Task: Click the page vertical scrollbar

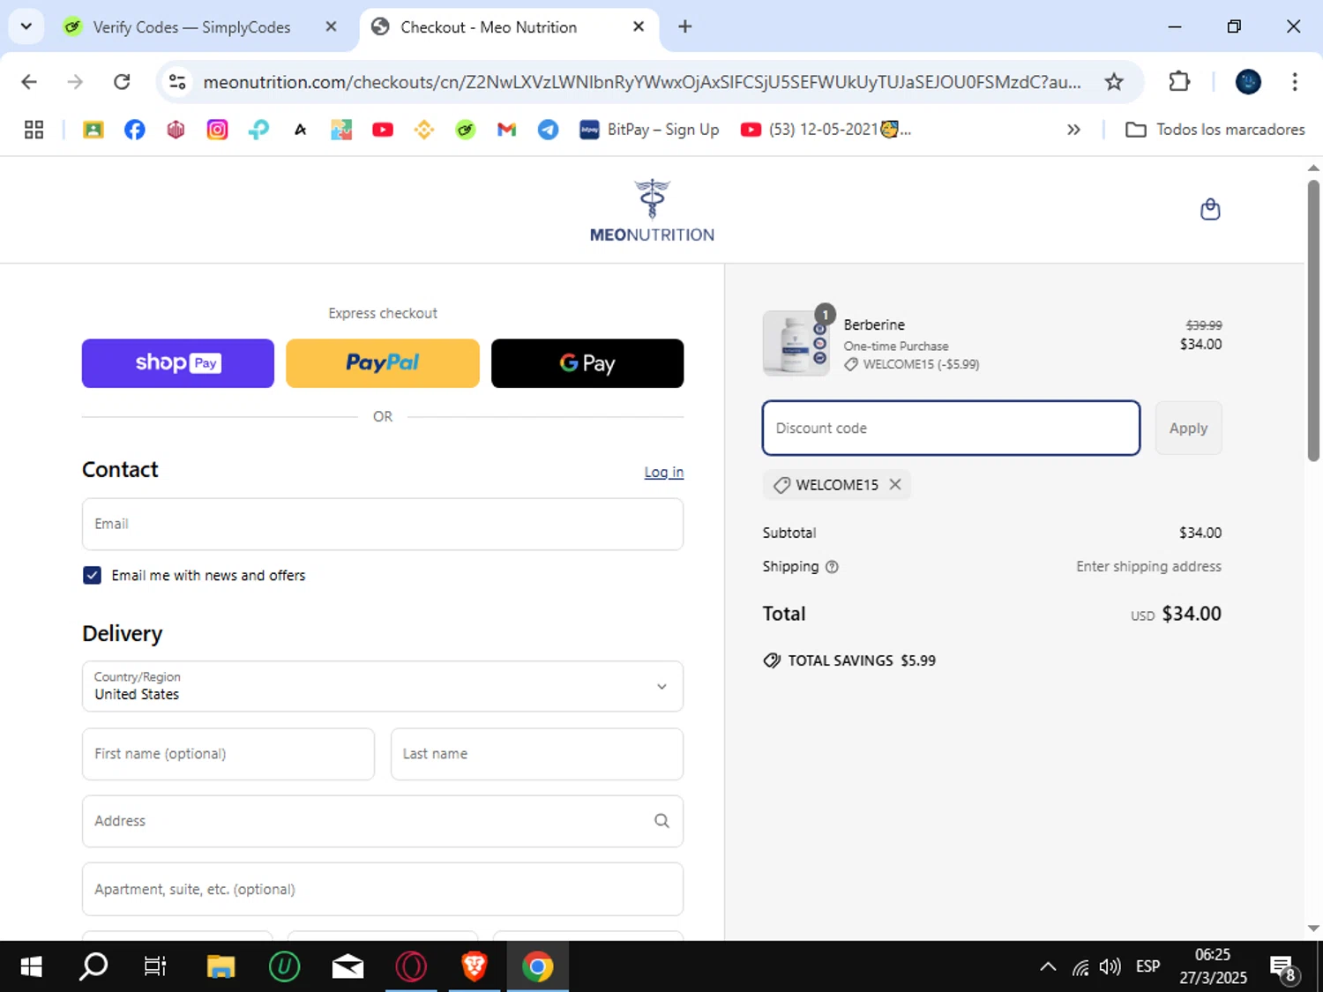Action: tap(1313, 321)
